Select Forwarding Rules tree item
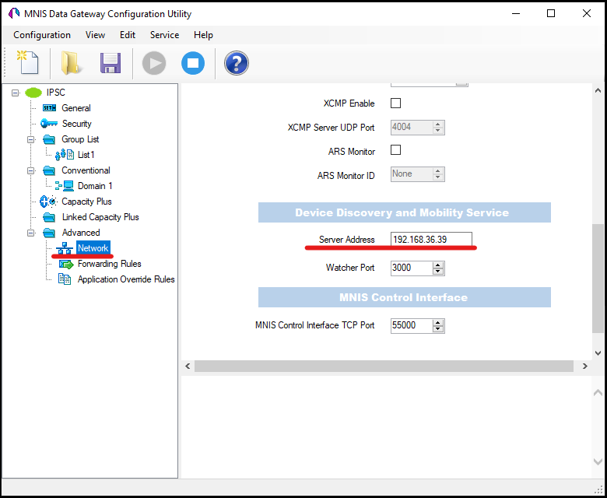The image size is (607, 498). (109, 264)
